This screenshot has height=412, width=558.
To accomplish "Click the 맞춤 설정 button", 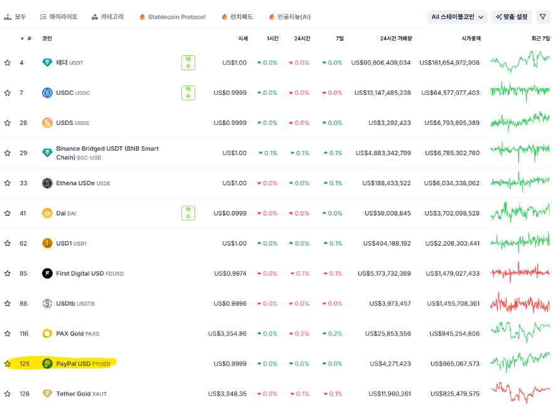I will coord(512,17).
